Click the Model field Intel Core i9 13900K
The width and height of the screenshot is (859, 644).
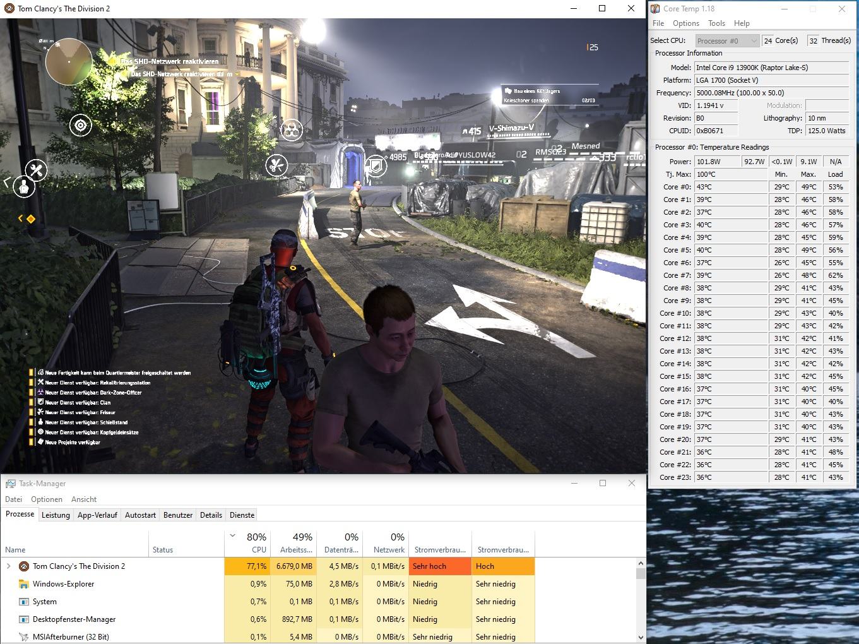pyautogui.click(x=771, y=68)
